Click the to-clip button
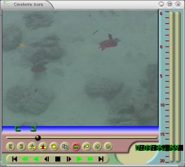The height and width of the screenshot is (167, 185). [x=54, y=147]
